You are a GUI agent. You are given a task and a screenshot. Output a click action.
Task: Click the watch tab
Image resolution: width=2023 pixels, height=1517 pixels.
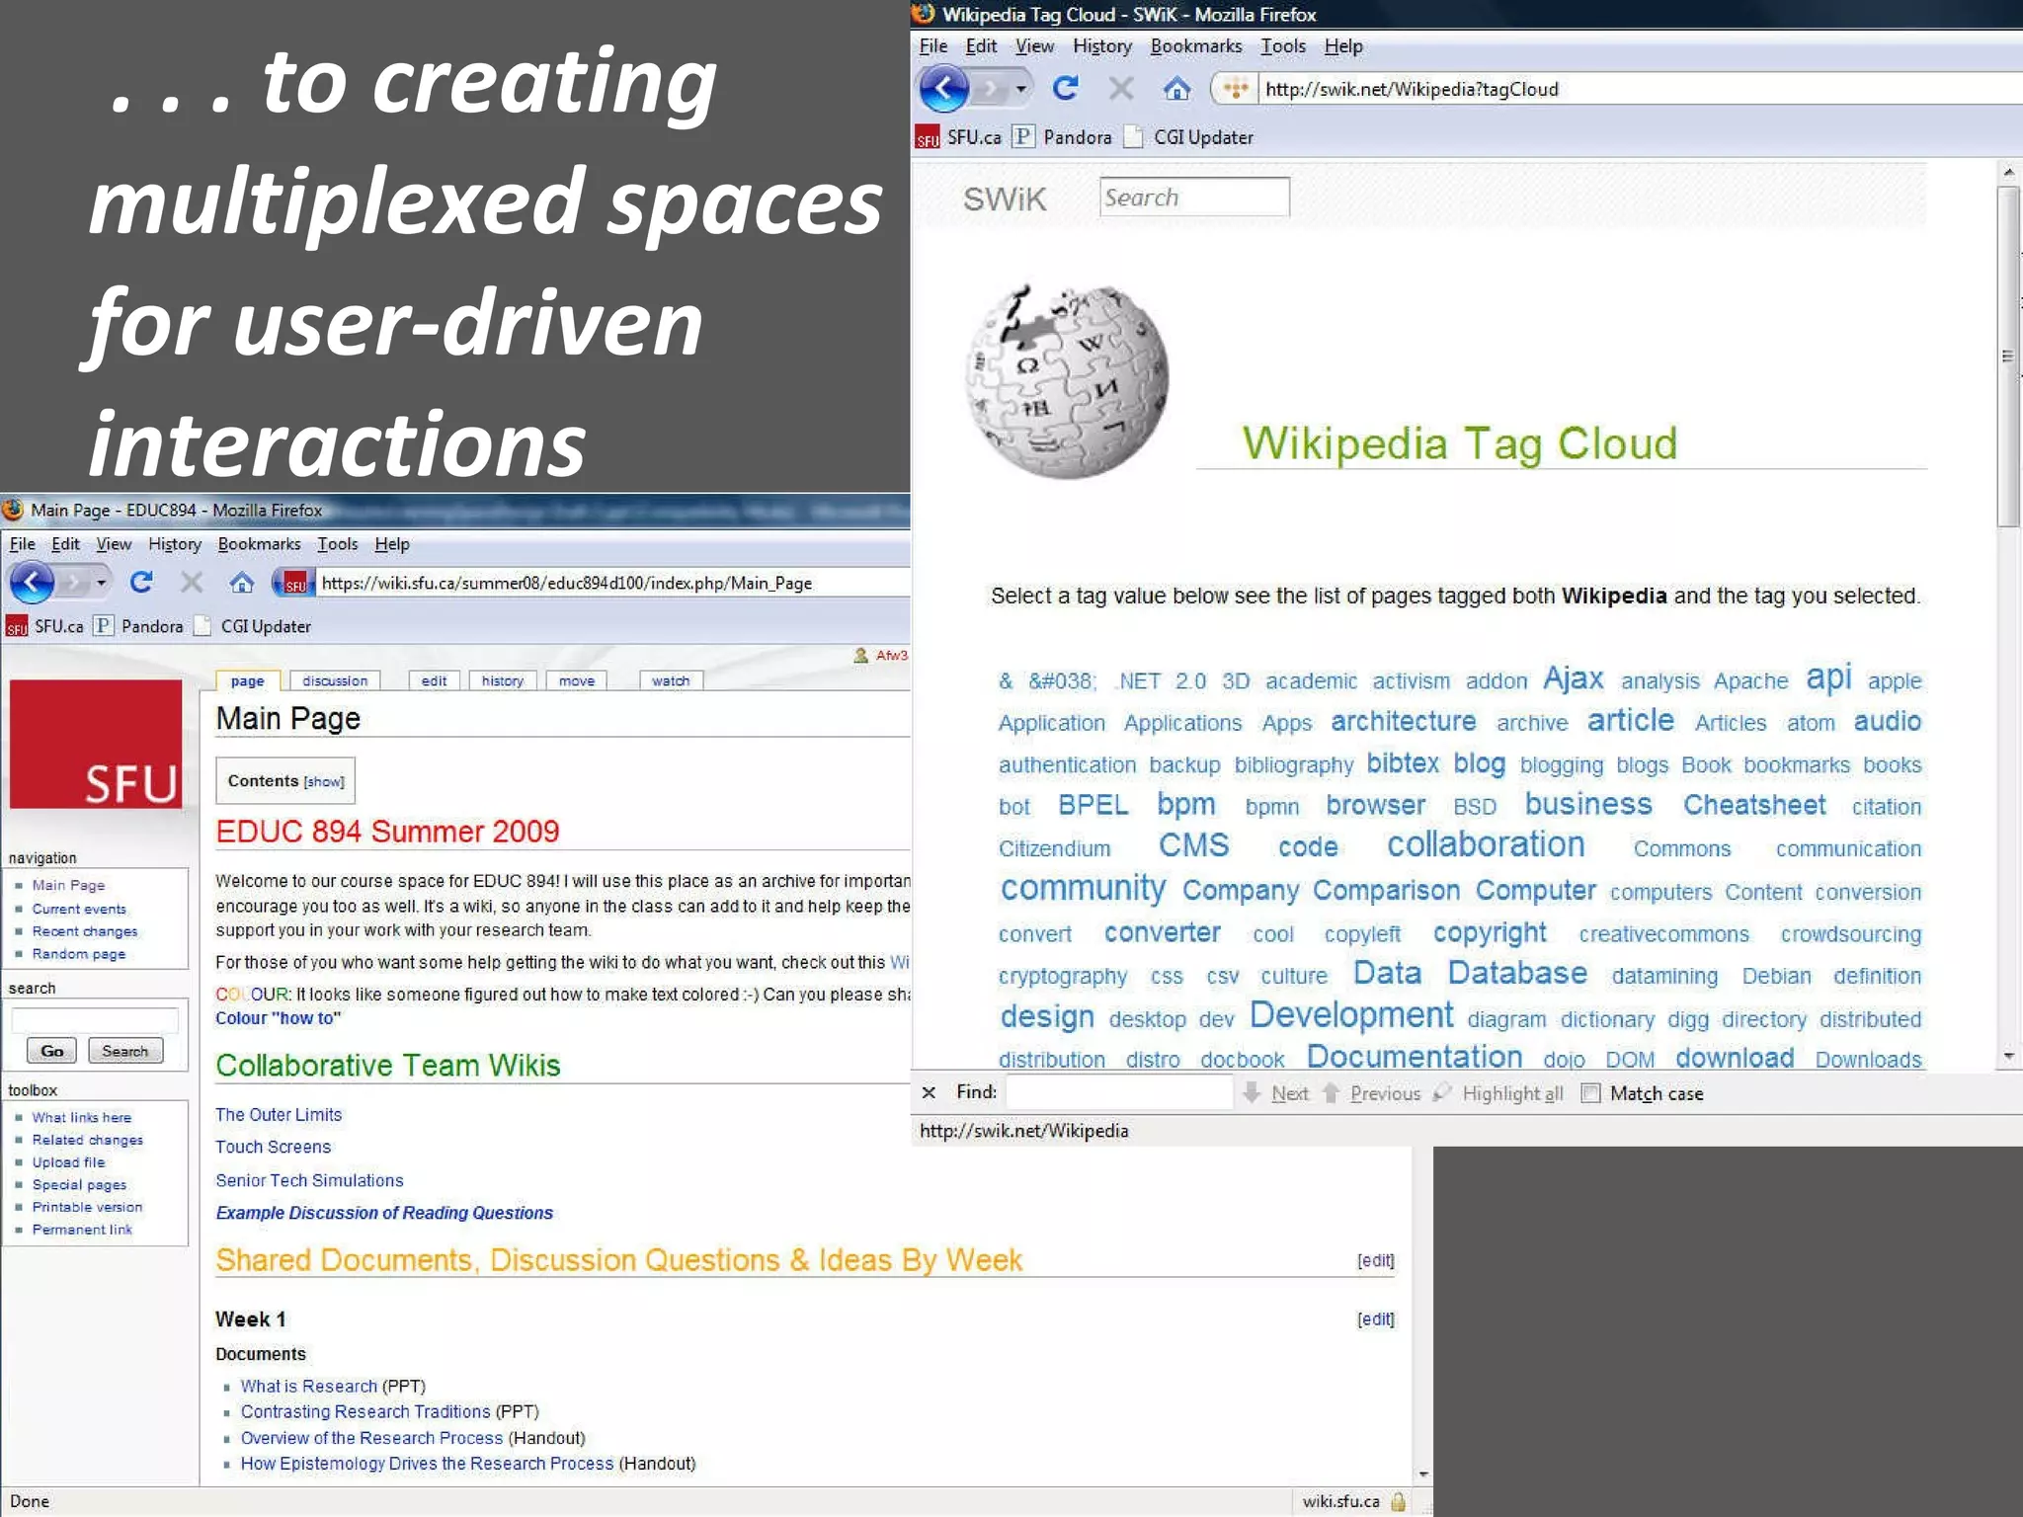pyautogui.click(x=671, y=680)
